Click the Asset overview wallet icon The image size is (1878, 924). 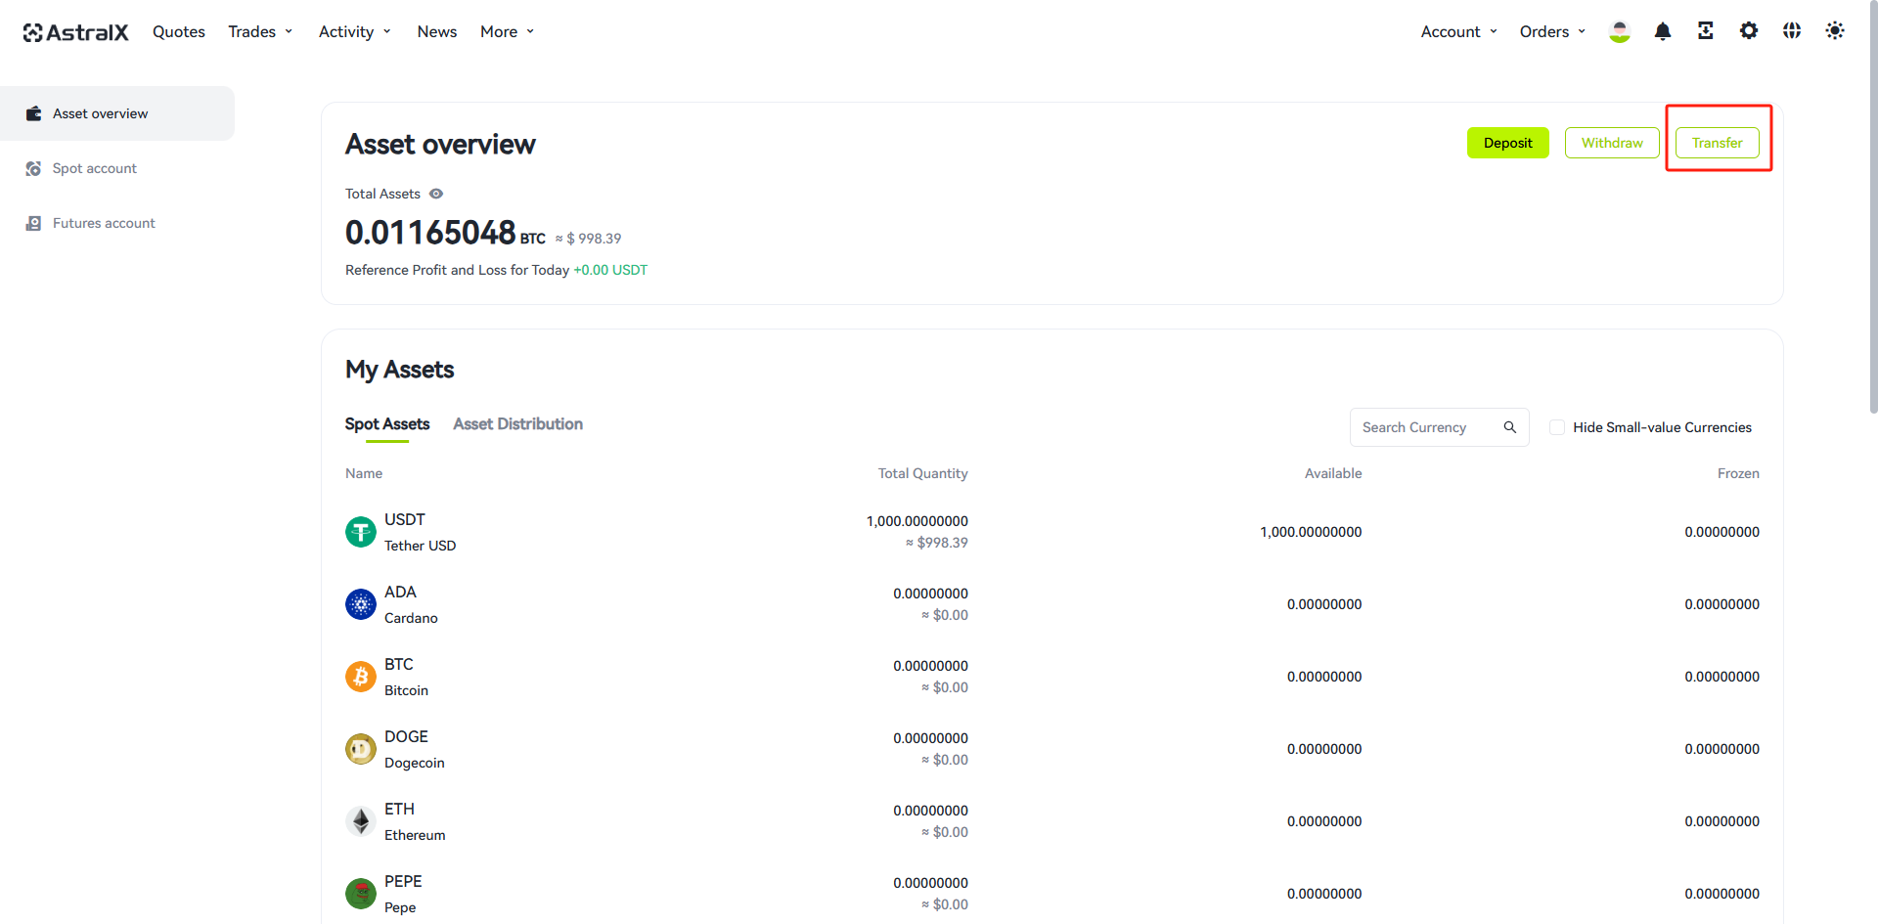[x=33, y=113]
